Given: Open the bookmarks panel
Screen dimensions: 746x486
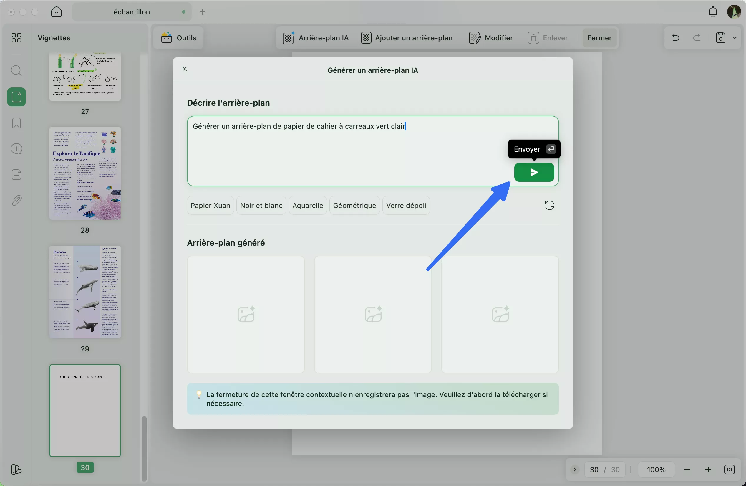Looking at the screenshot, I should click(x=16, y=123).
